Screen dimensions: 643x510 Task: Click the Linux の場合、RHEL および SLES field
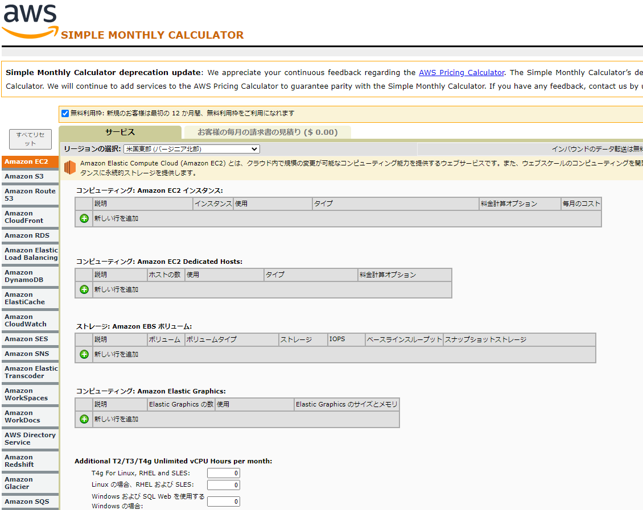[x=224, y=485]
